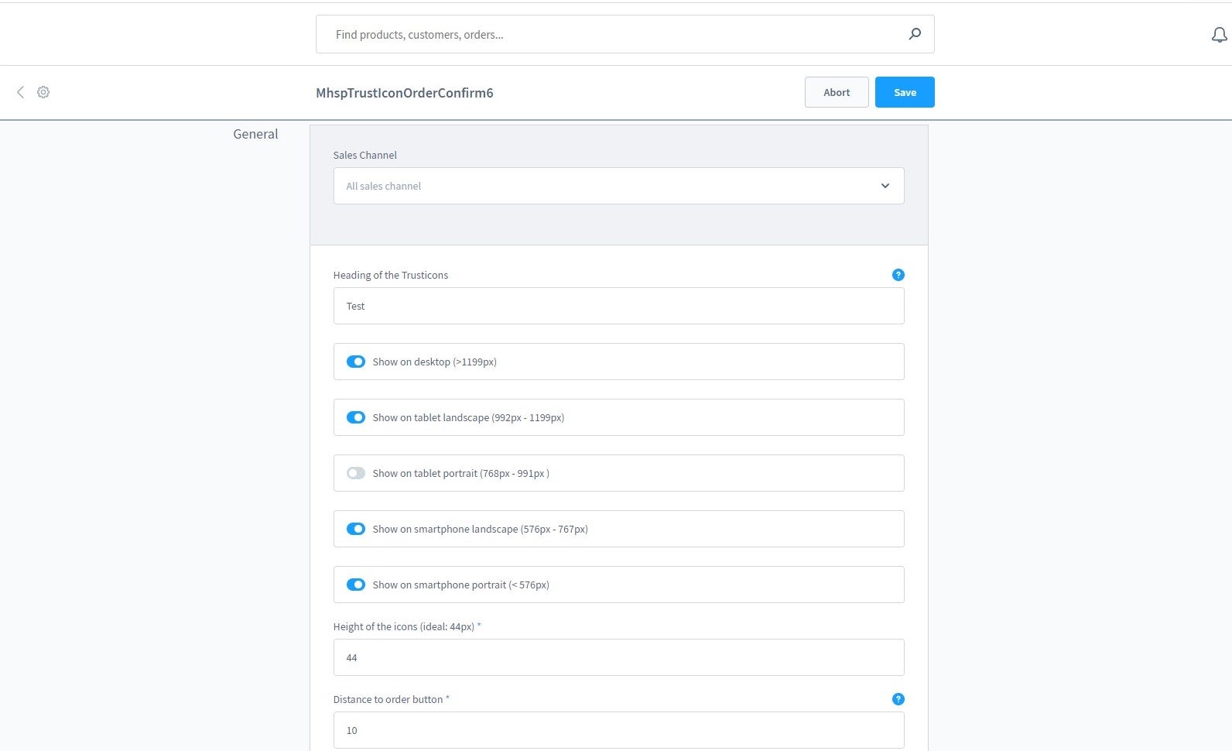Screen dimensions: 1232x751
Task: Click the settings gear icon
Action: coord(43,92)
